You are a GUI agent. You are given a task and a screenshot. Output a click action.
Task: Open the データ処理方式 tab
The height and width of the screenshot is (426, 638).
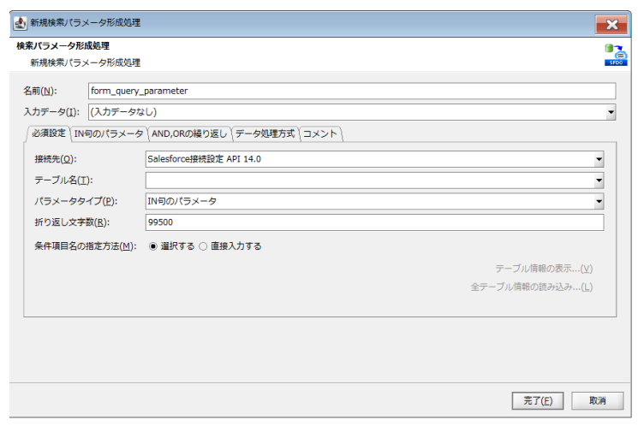265,133
